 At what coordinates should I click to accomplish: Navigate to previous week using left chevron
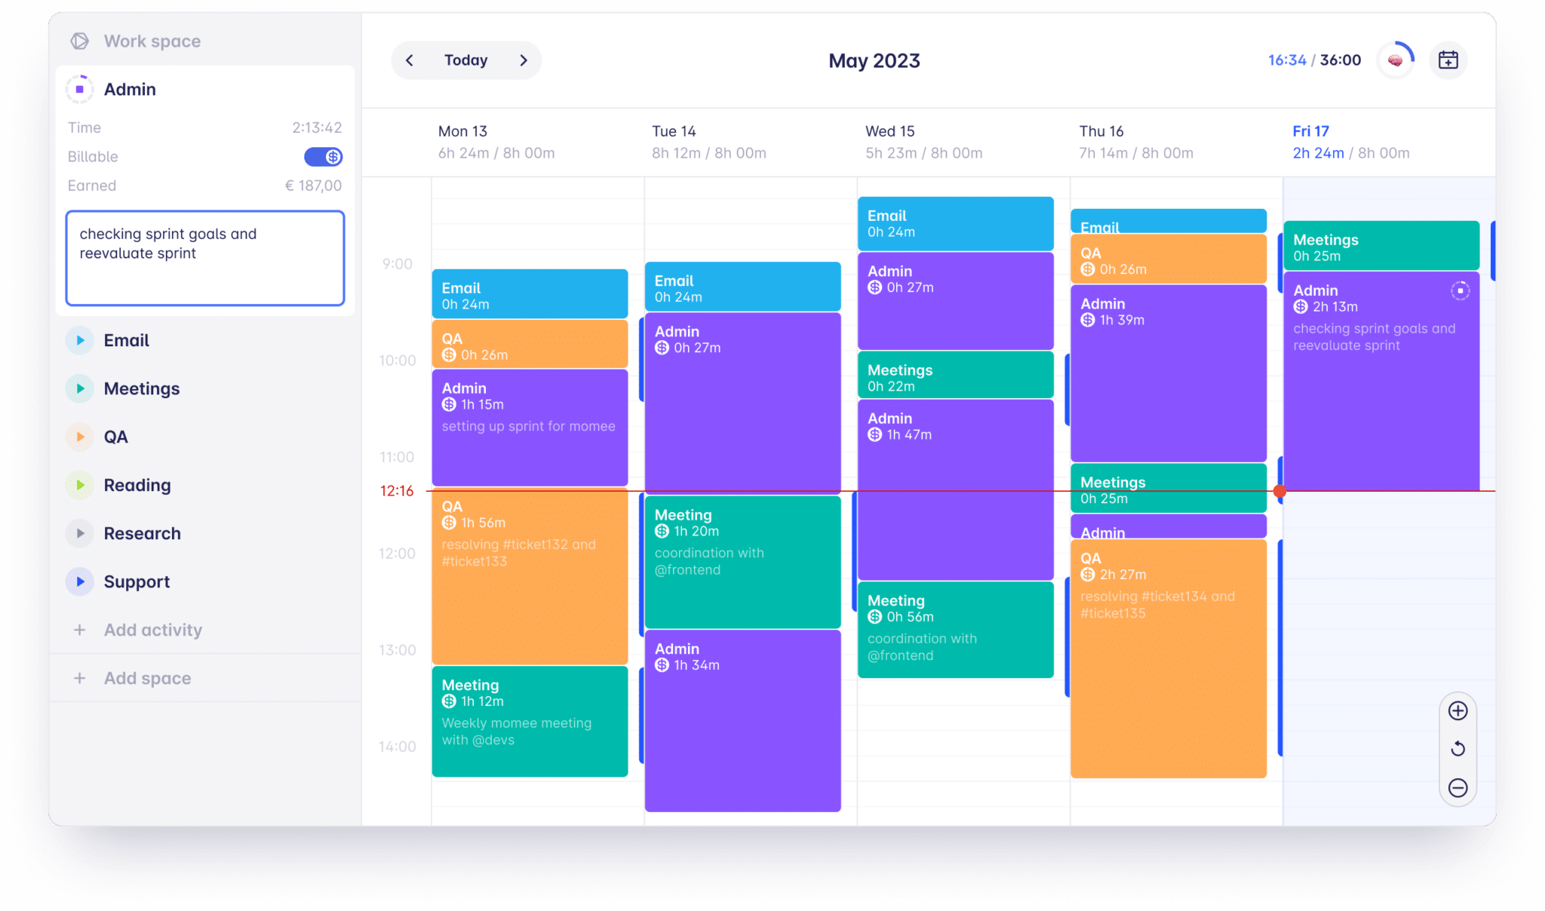click(x=410, y=61)
